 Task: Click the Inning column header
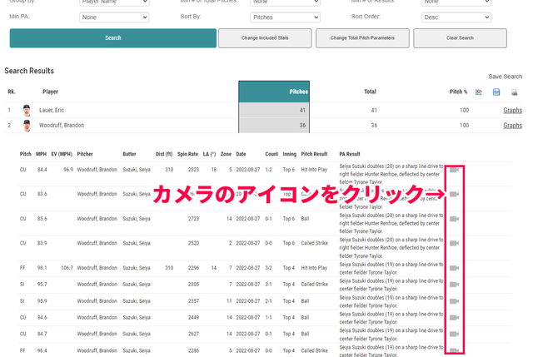[289, 154]
